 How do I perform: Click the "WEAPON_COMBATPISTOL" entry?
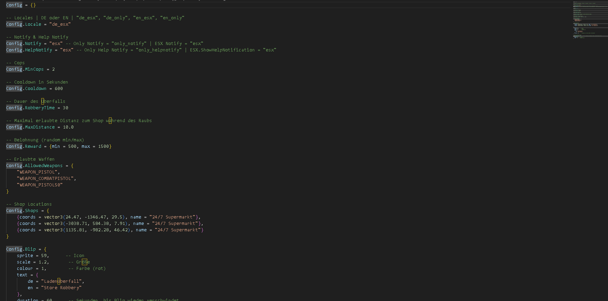coord(45,179)
